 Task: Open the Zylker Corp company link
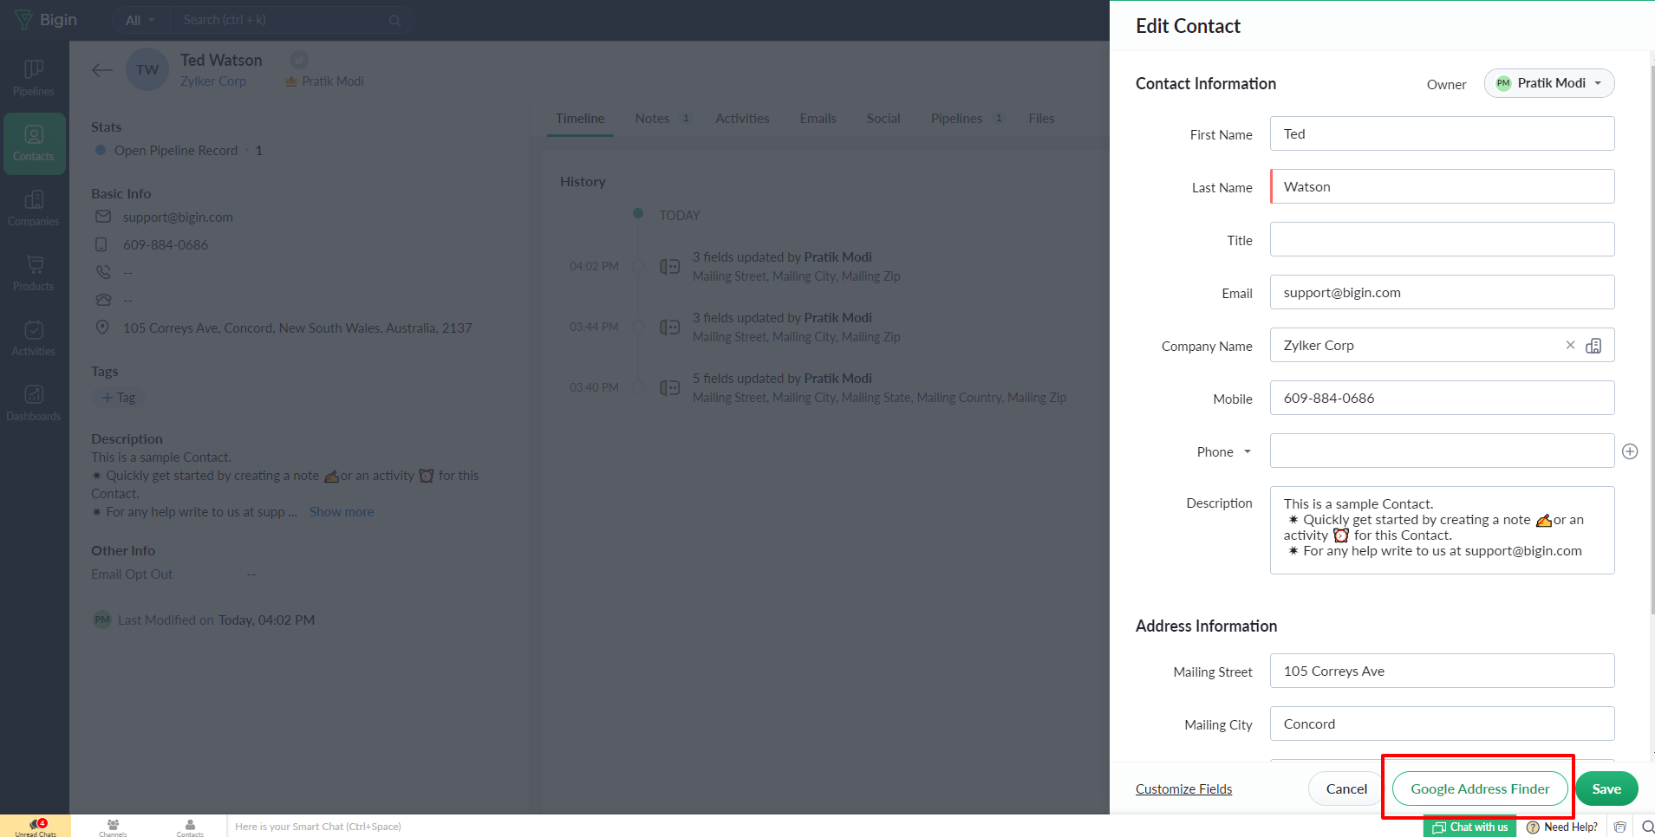pyautogui.click(x=213, y=81)
